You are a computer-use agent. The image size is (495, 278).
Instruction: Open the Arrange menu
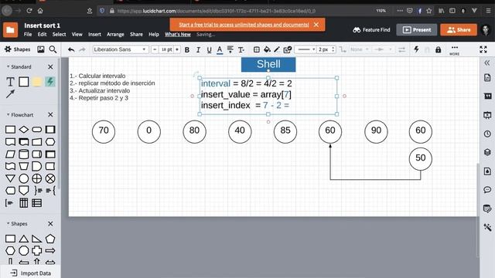(115, 34)
